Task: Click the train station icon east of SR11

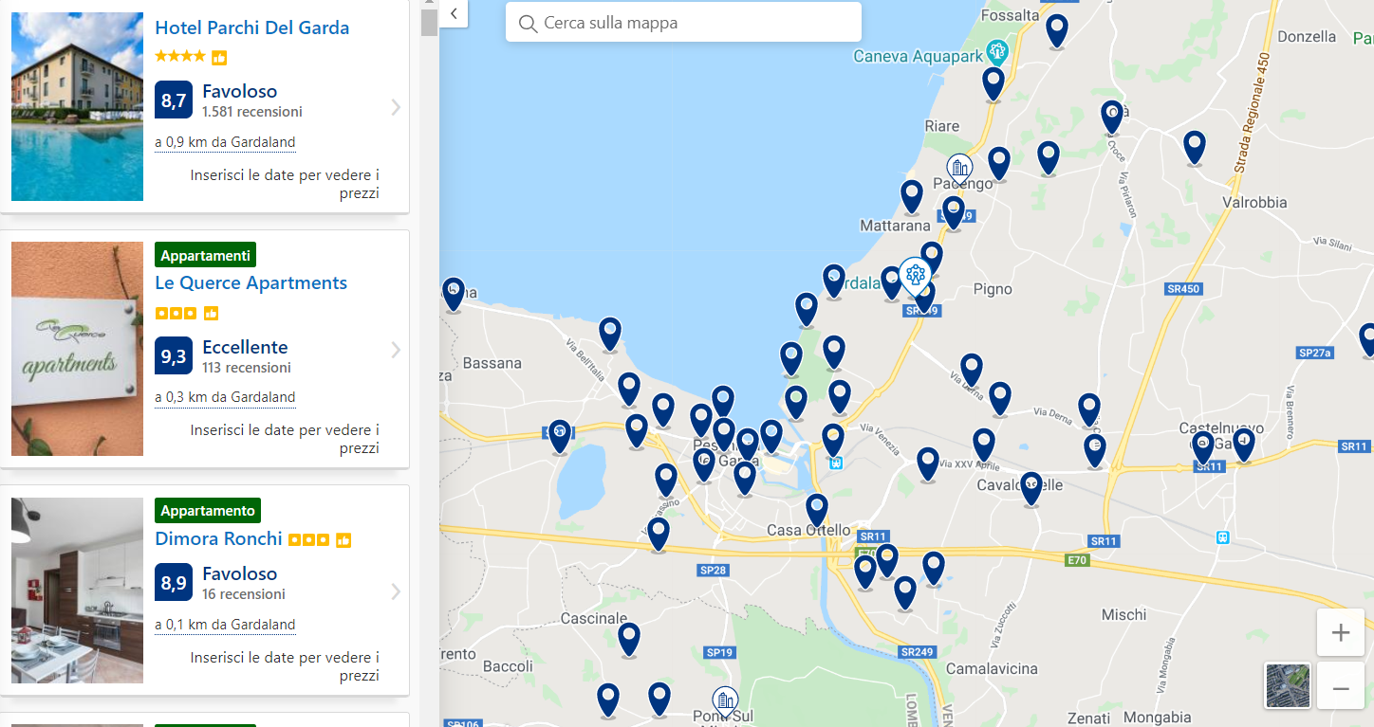Action: coord(1223,537)
